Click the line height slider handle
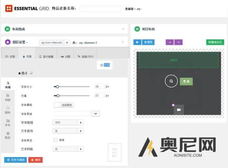 click(58, 96)
